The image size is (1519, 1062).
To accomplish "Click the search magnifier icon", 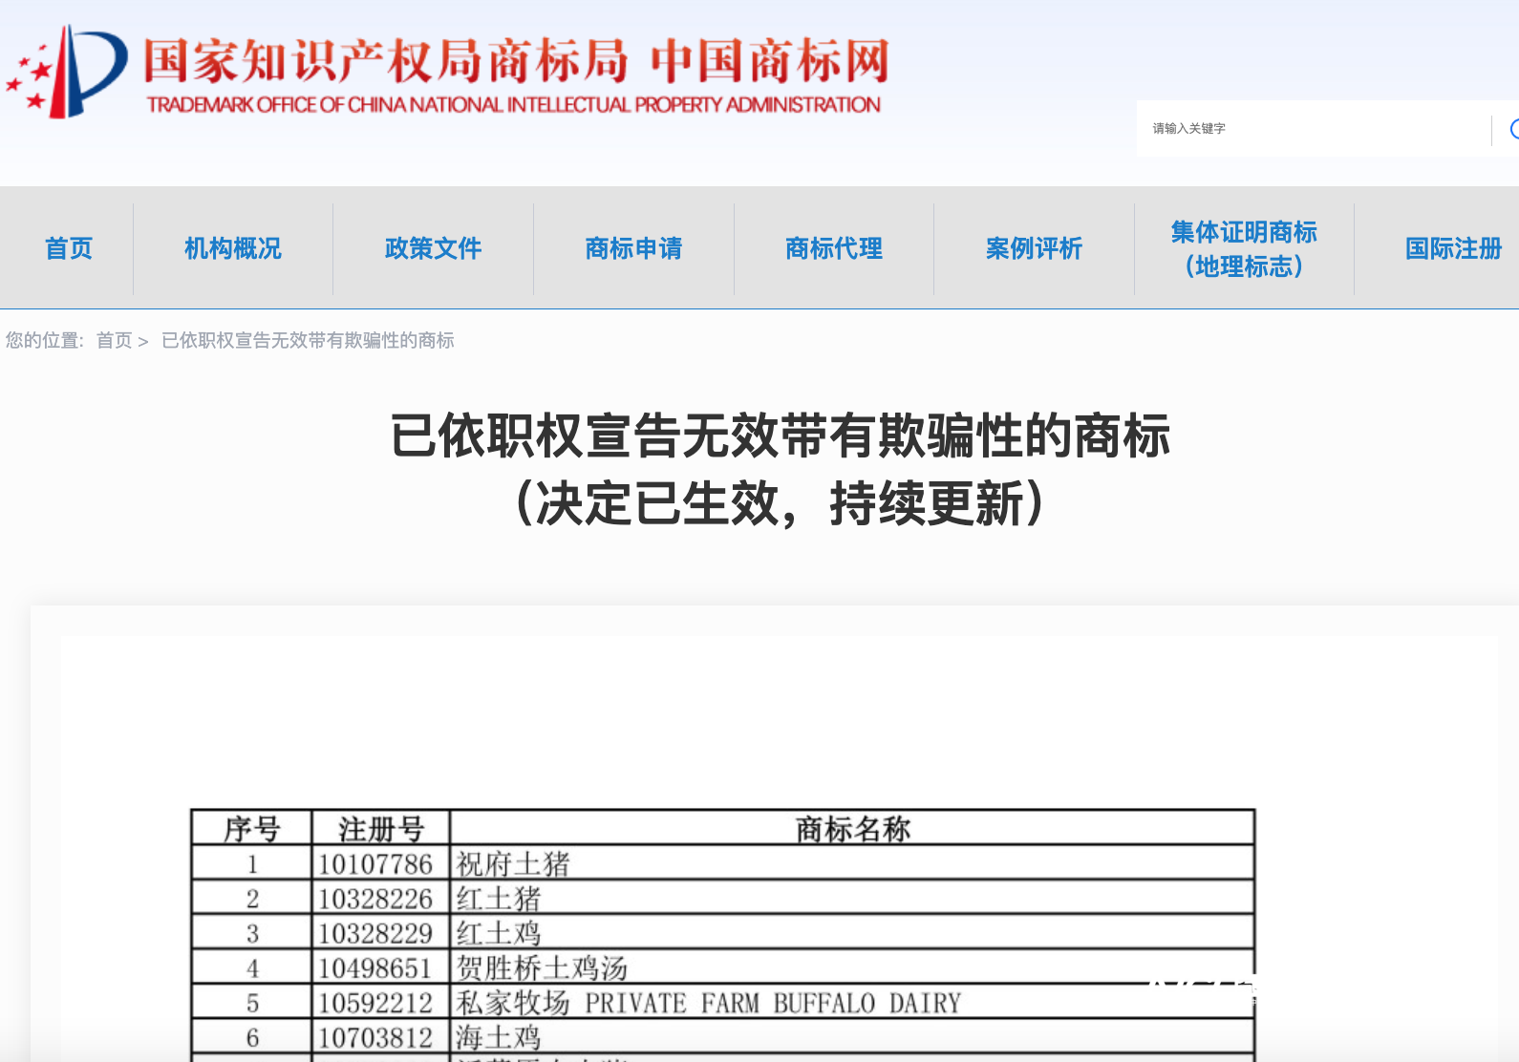I will click(x=1513, y=129).
